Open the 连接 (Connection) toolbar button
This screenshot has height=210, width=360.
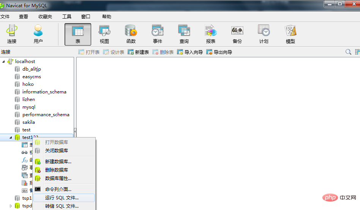click(12, 34)
